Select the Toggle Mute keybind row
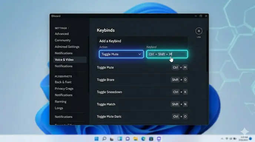Viewport: 255px width, 142px height. [x=142, y=68]
